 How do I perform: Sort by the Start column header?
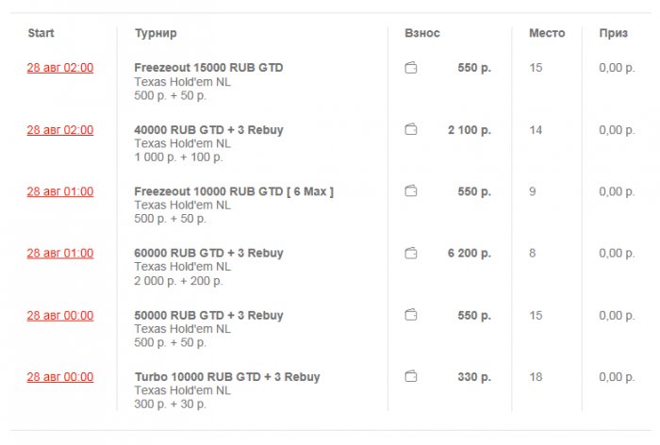coord(41,34)
